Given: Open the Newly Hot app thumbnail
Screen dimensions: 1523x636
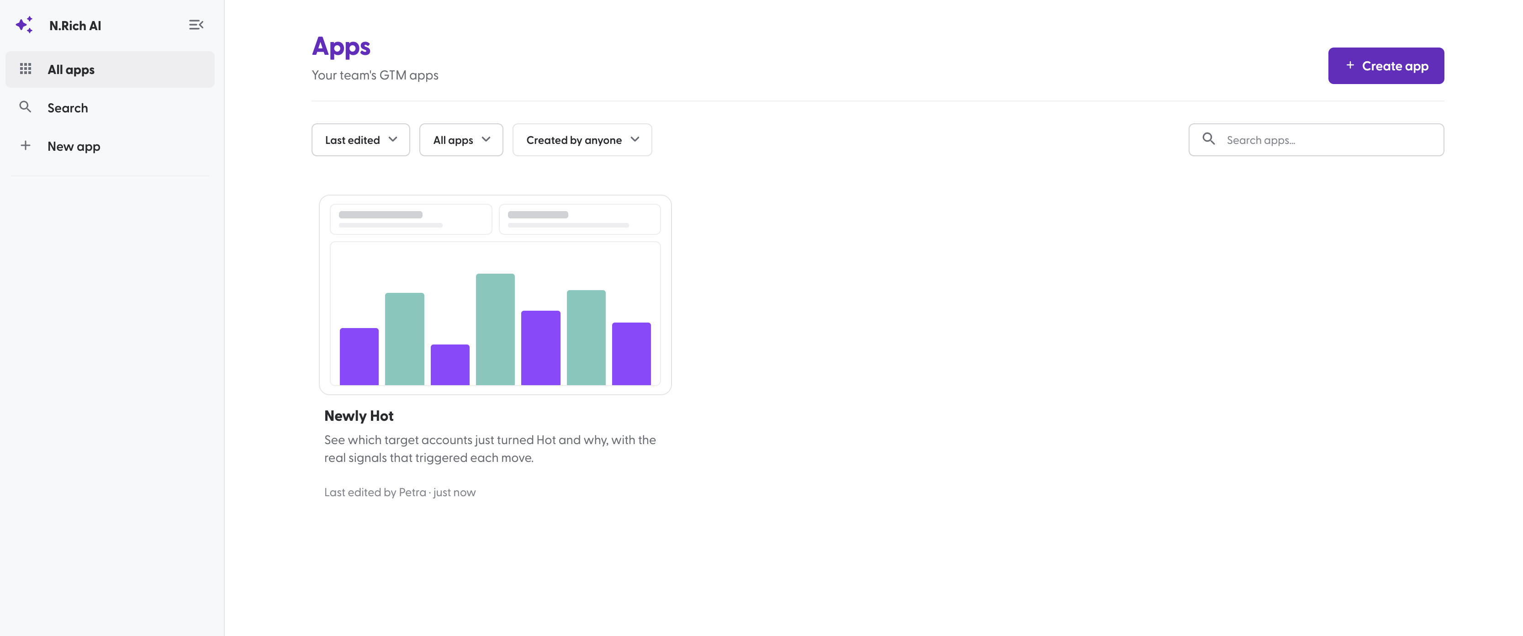Looking at the screenshot, I should (x=496, y=295).
